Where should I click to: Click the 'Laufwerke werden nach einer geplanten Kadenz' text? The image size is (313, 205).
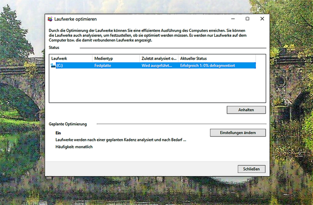(121, 140)
